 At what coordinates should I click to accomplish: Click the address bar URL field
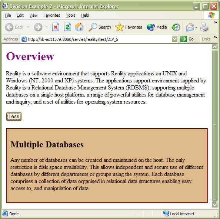(99, 39)
